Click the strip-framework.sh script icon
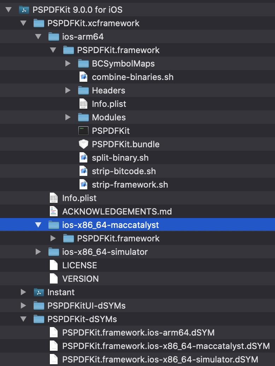 [x=83, y=184]
